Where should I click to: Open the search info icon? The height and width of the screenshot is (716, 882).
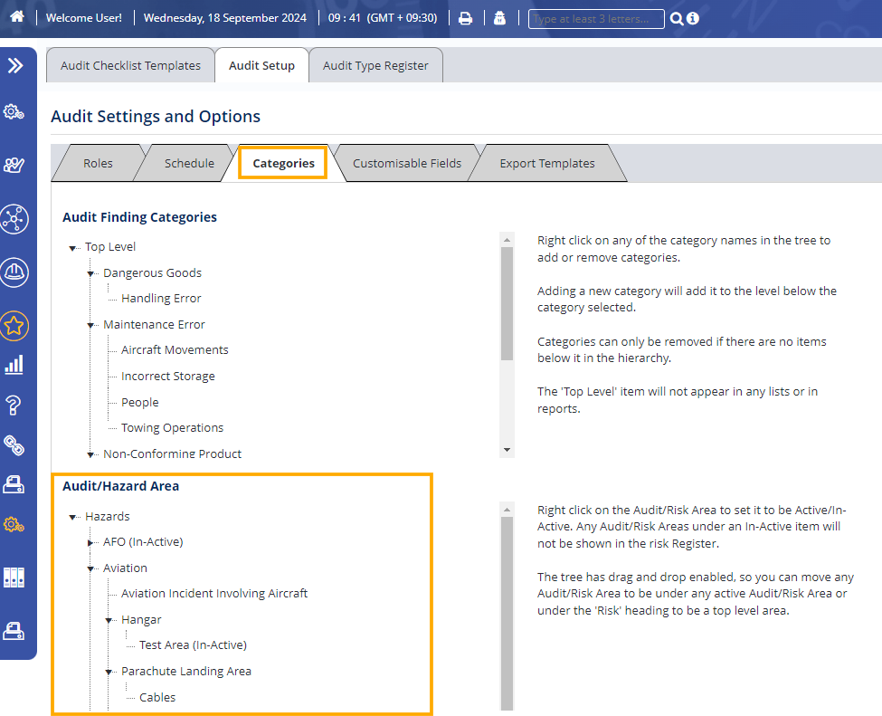693,19
